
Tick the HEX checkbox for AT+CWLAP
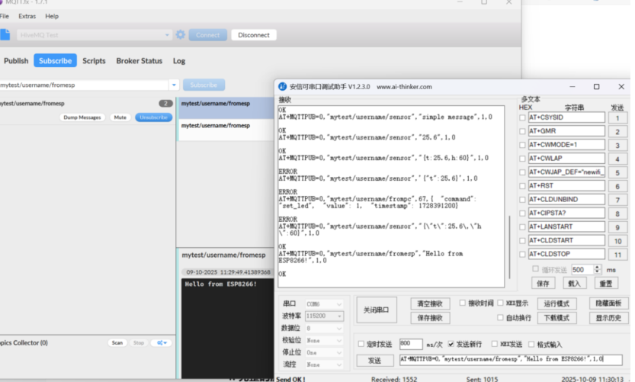(522, 159)
